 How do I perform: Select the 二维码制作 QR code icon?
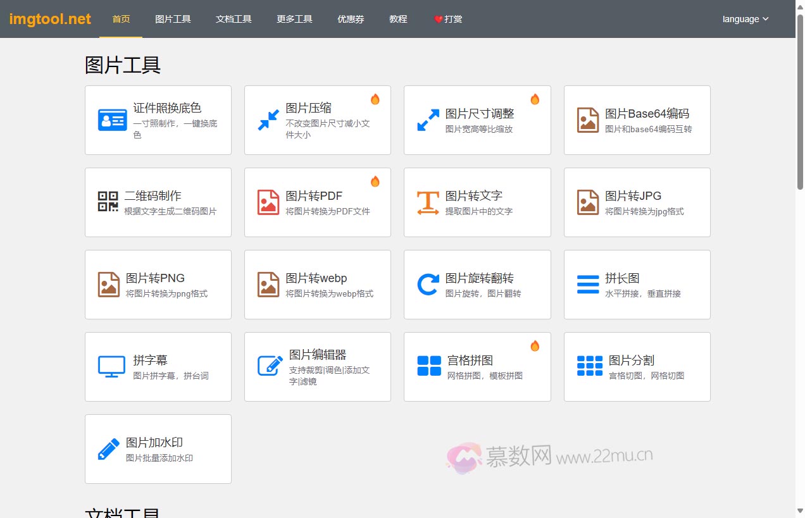pyautogui.click(x=109, y=202)
